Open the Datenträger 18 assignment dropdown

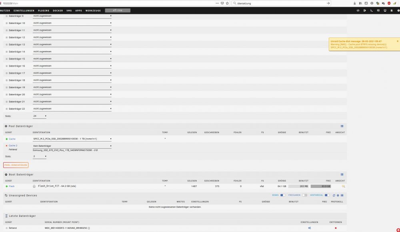72,80
